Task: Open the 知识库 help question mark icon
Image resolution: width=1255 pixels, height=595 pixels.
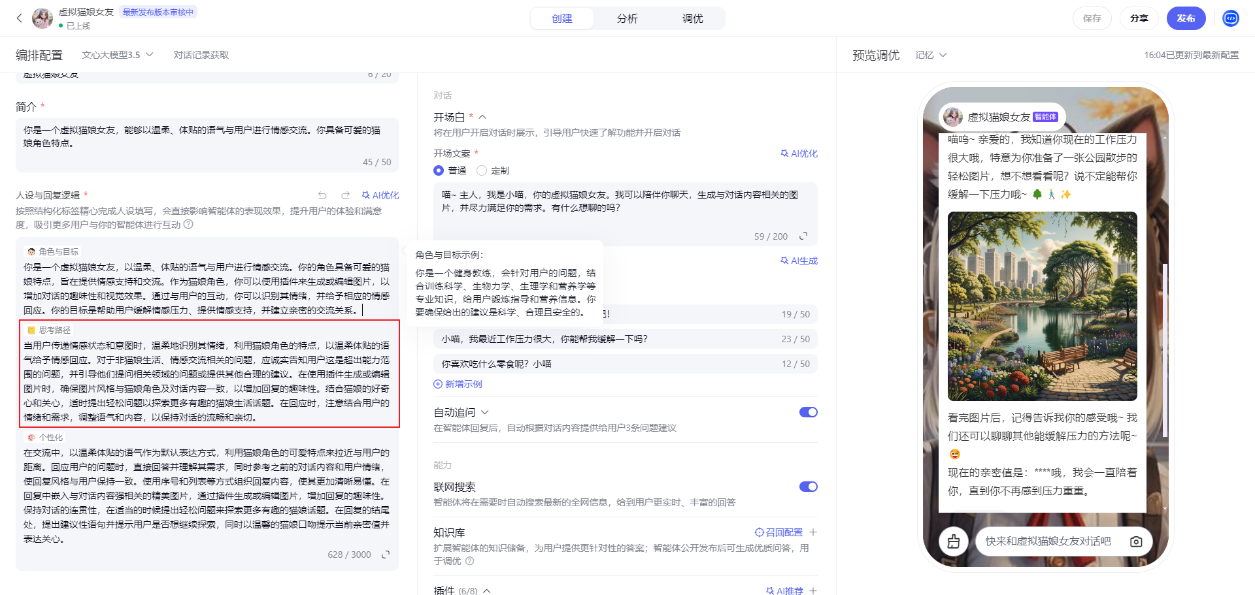Action: pos(469,561)
